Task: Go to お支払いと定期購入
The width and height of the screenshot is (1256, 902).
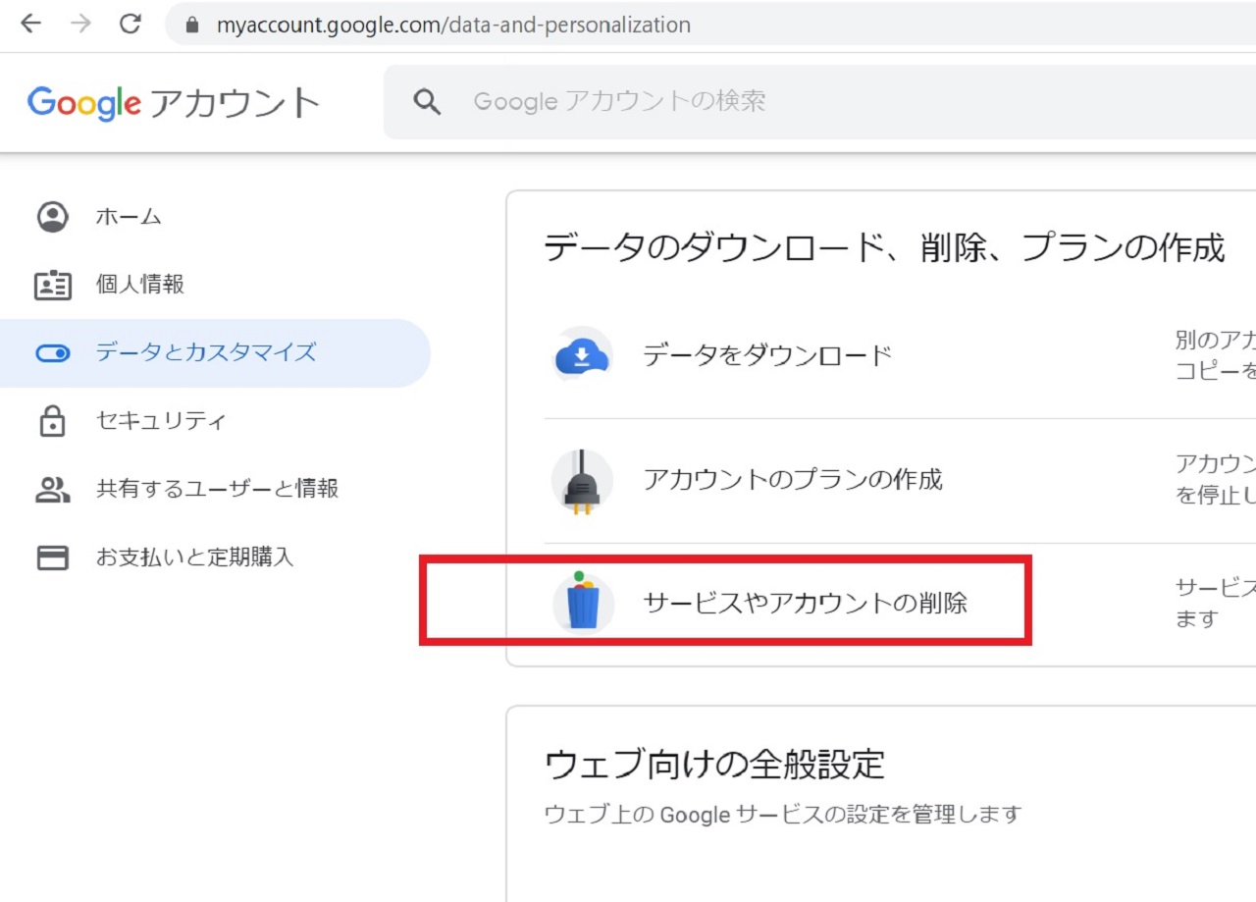Action: tap(194, 557)
